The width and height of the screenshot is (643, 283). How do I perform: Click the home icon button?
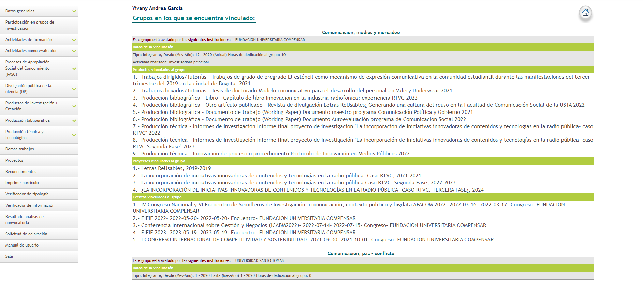[x=585, y=13]
